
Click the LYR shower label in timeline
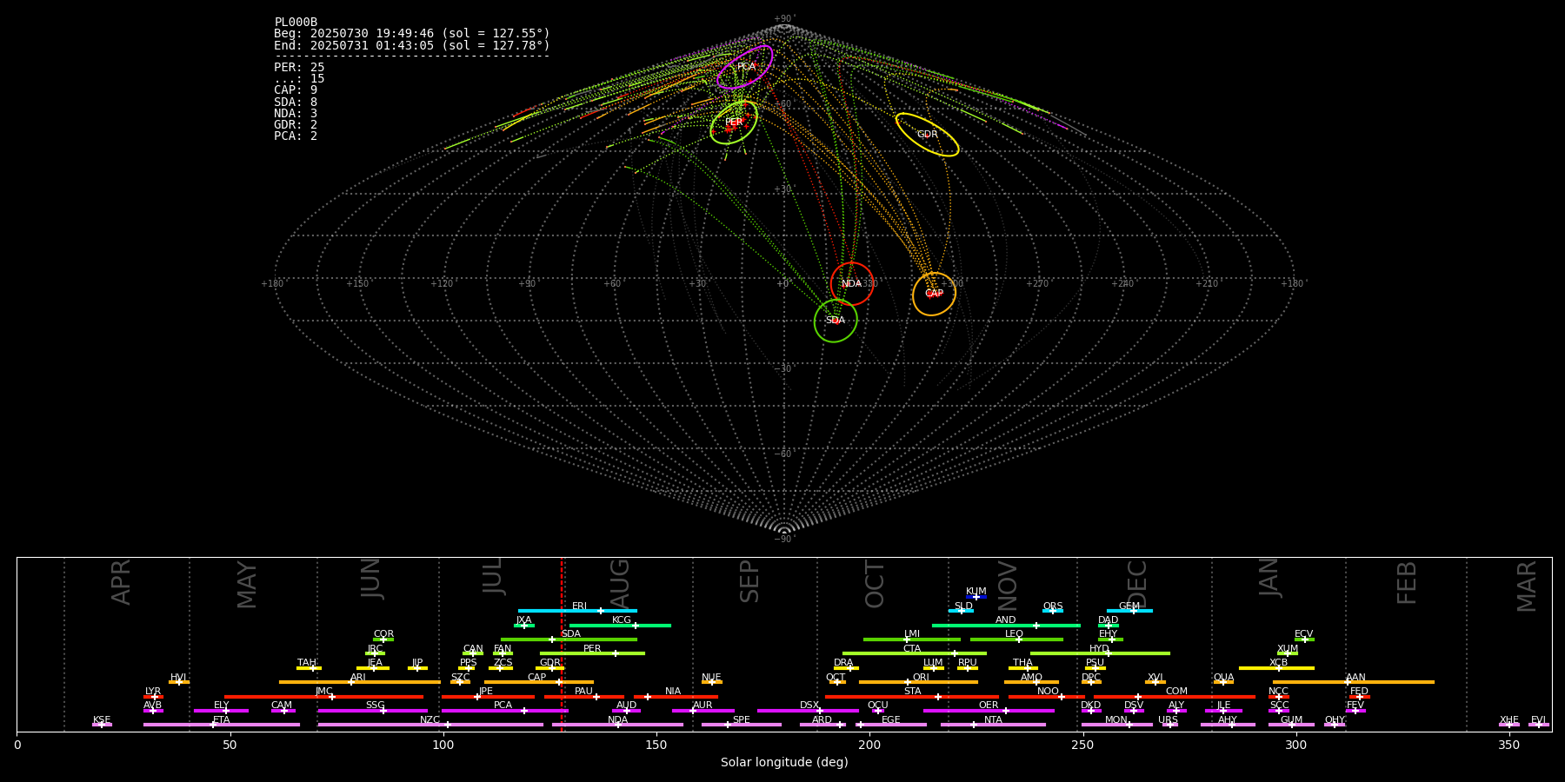click(x=153, y=692)
